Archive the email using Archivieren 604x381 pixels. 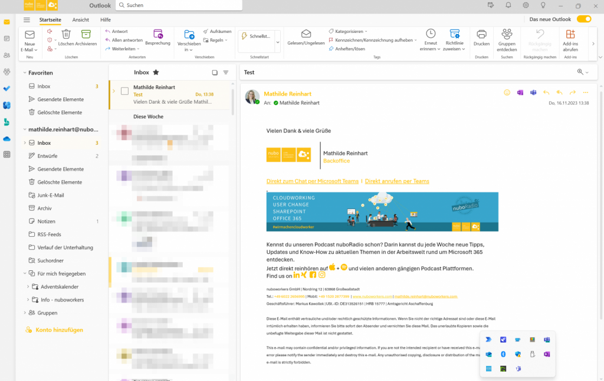pos(86,34)
